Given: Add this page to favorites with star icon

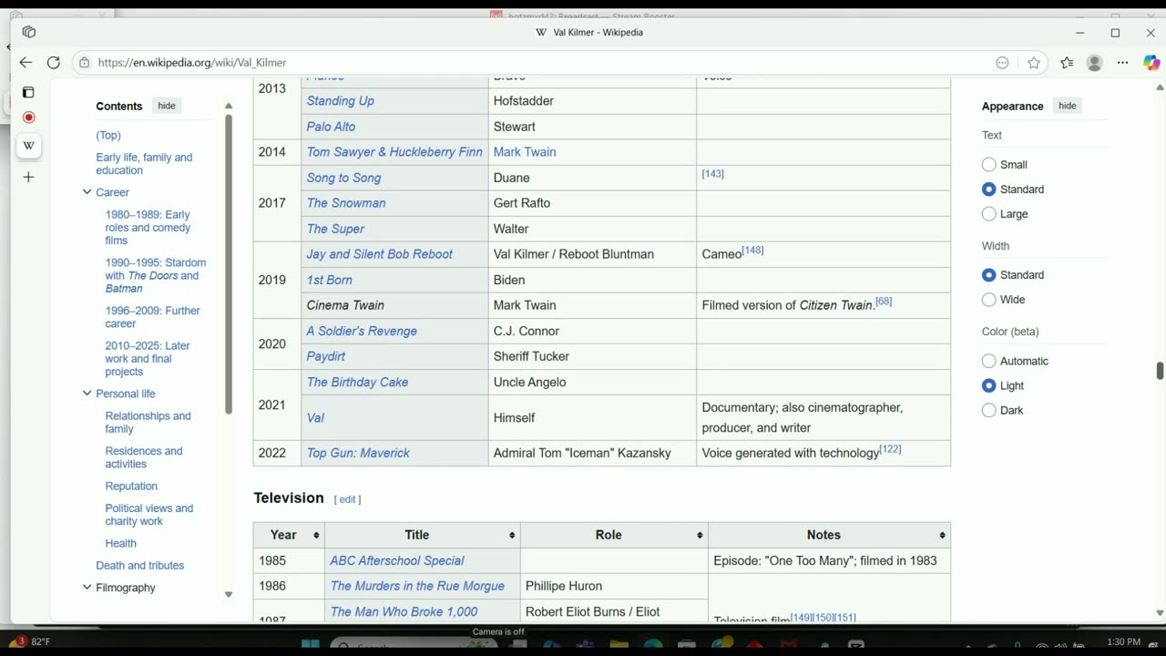Looking at the screenshot, I should (1034, 63).
